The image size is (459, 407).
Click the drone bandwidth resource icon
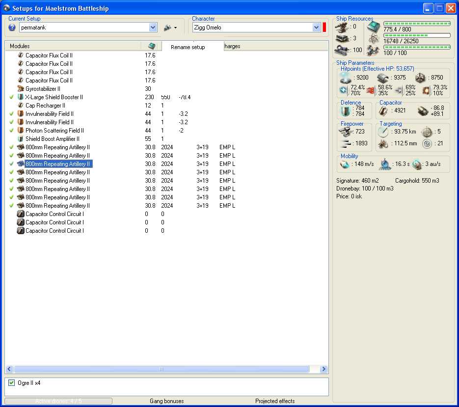coord(373,51)
